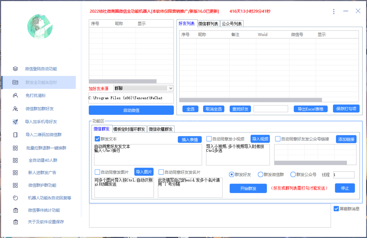
Task: Select the paper plane icon for 导入加手机号好友
Action: [x=15, y=122]
